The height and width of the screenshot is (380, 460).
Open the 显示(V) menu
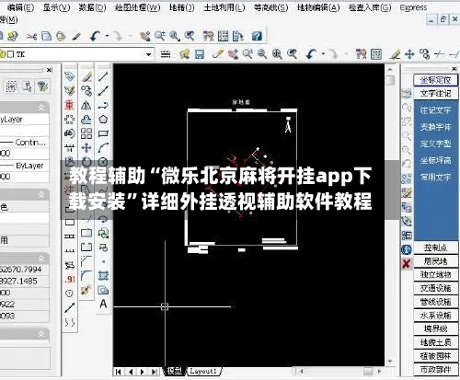point(56,7)
